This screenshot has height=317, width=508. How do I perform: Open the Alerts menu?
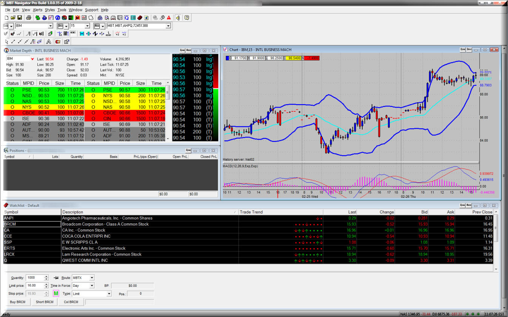pyautogui.click(x=37, y=10)
